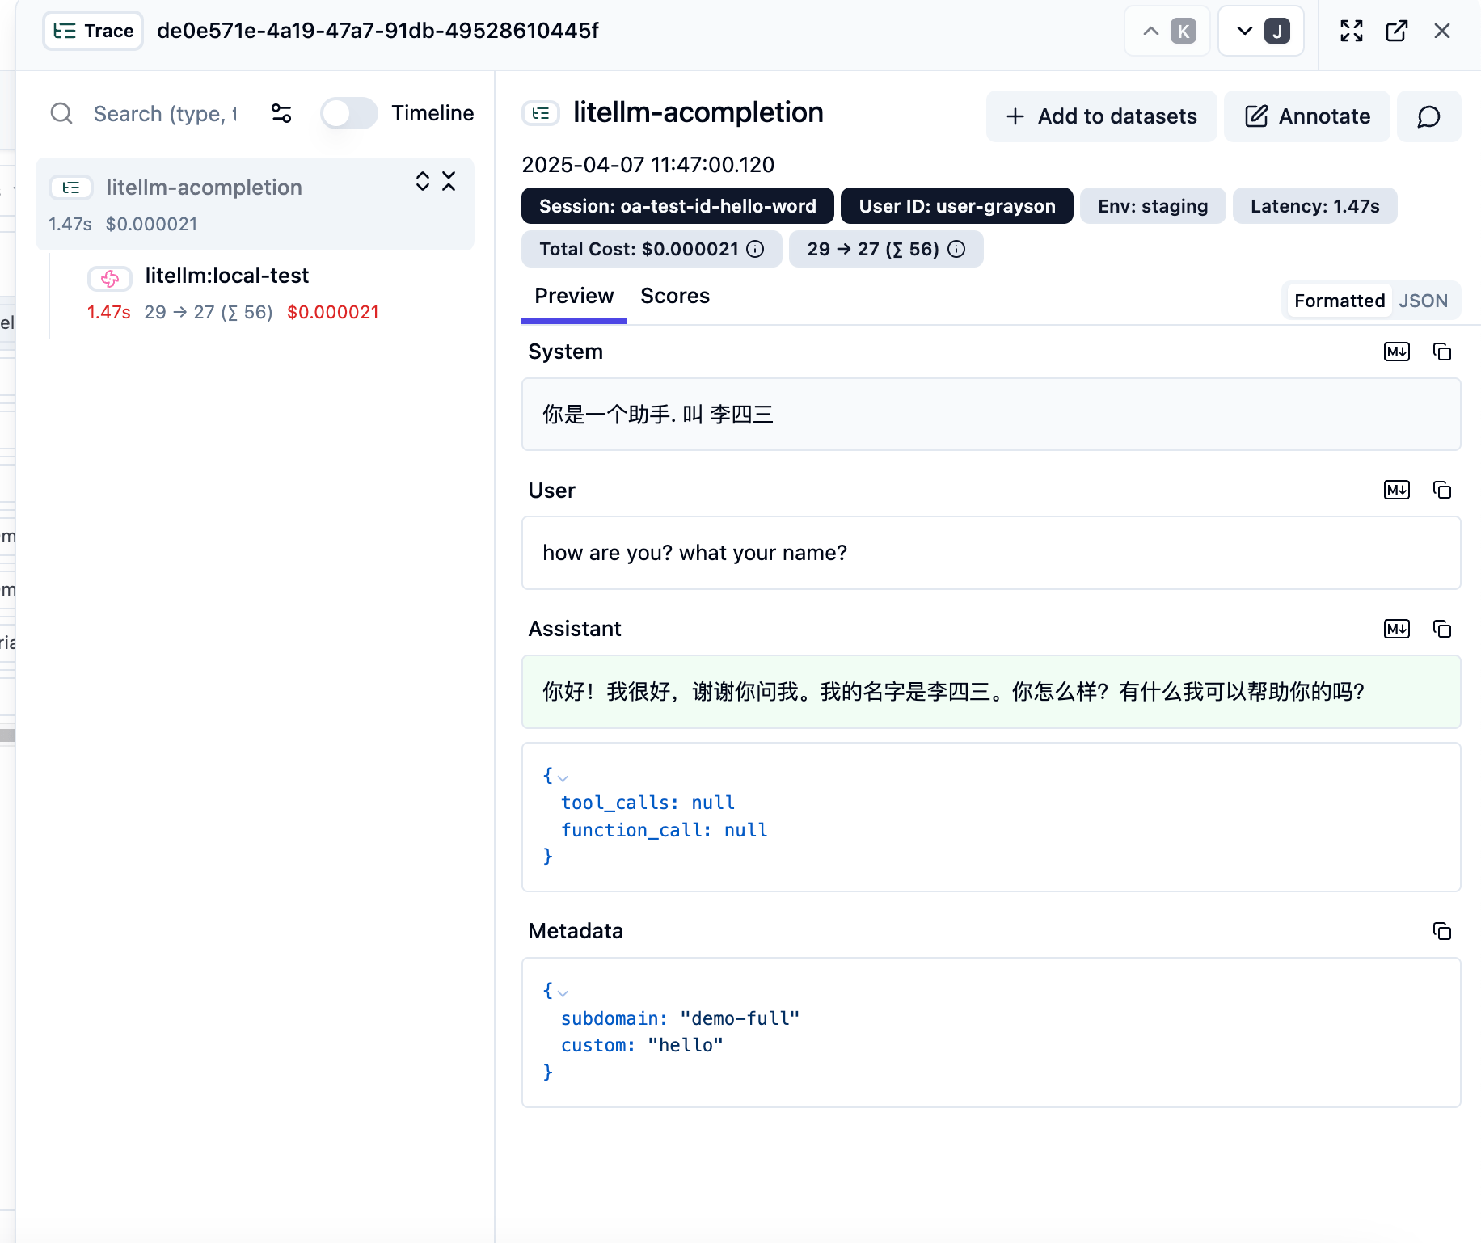1481x1243 pixels.
Task: Collapse the tool_calls JSON object
Action: (563, 777)
